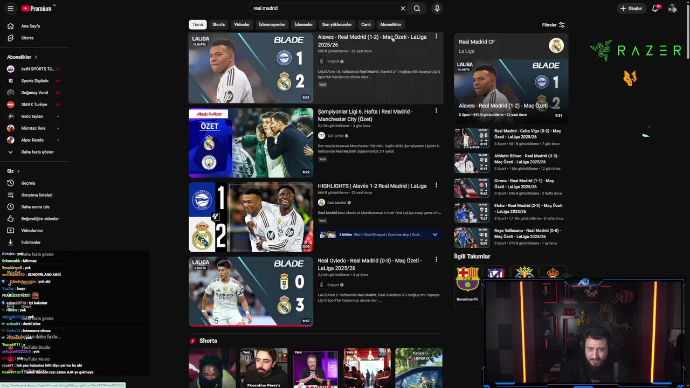Open options menu for Real Oviedo video

pos(436,260)
